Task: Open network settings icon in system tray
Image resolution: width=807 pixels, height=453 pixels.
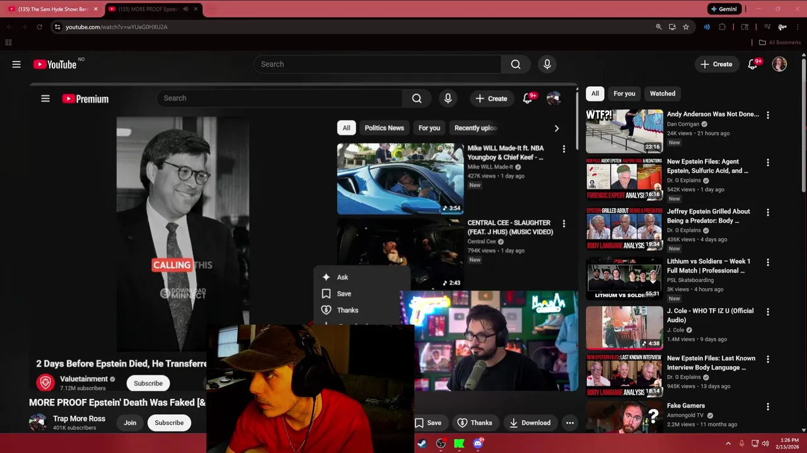Action: 755,444
